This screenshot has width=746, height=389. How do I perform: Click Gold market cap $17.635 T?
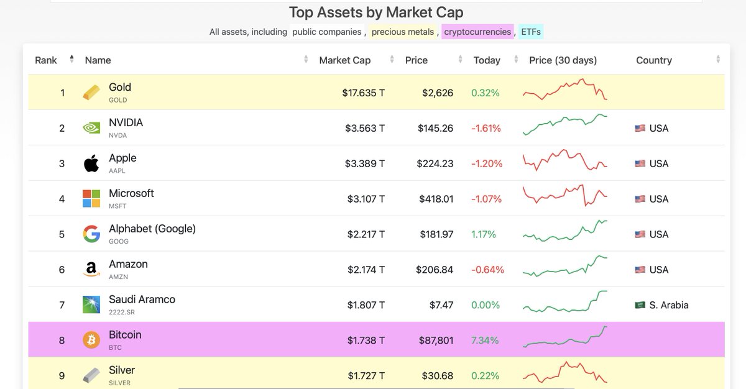pyautogui.click(x=363, y=93)
